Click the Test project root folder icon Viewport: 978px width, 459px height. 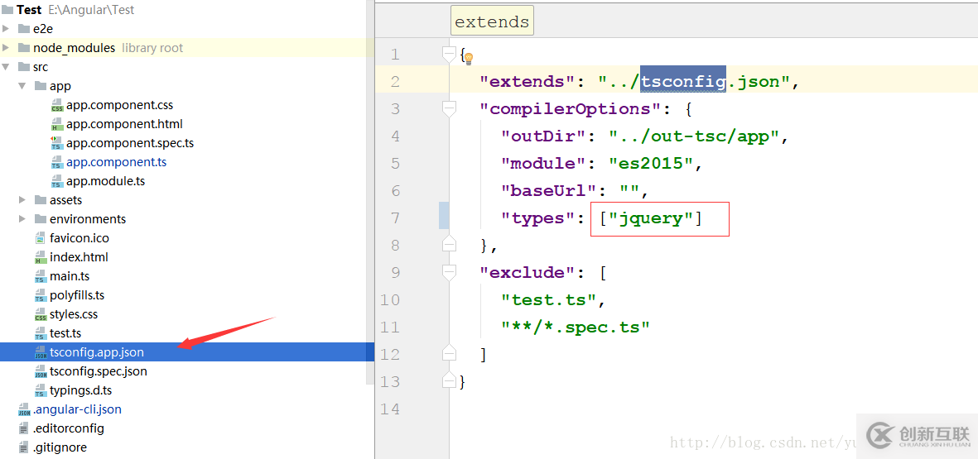7,10
